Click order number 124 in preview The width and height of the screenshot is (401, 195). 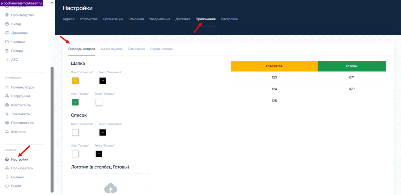click(274, 89)
